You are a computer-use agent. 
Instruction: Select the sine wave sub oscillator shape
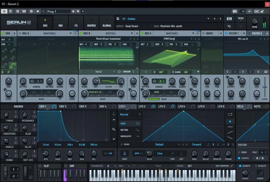coord(4,50)
